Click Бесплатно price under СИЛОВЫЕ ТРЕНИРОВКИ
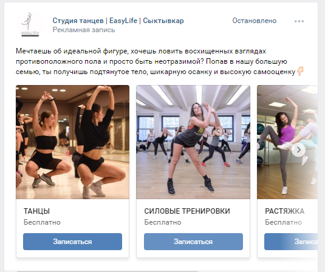 (163, 222)
